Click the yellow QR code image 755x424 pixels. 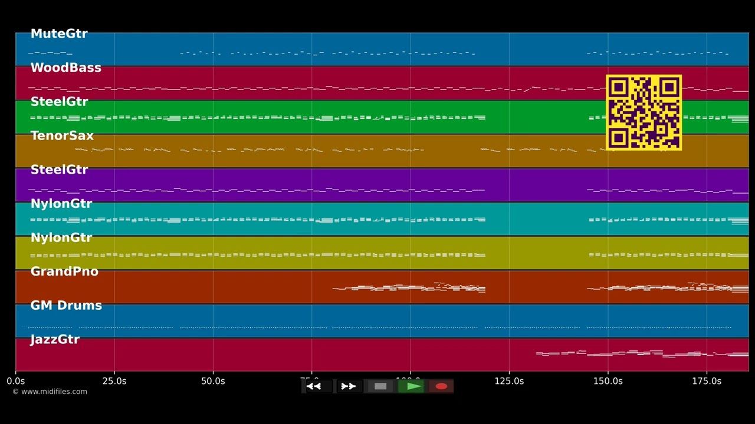point(644,112)
